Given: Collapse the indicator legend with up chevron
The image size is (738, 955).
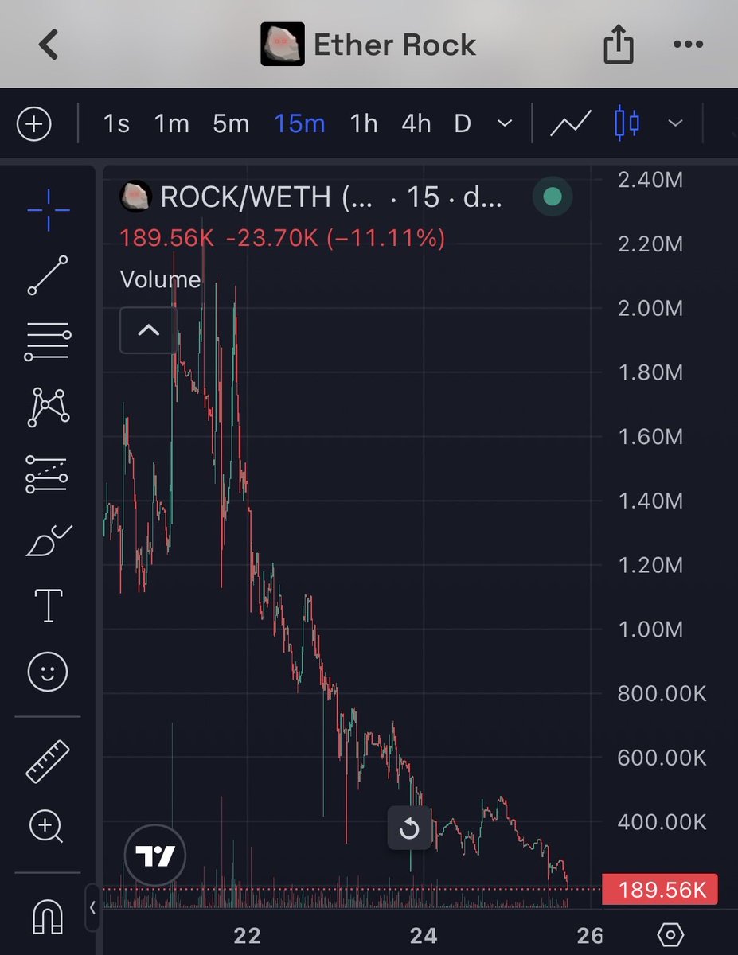Looking at the screenshot, I should (x=149, y=330).
